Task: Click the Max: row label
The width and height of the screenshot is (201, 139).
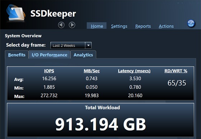Action: [19, 97]
